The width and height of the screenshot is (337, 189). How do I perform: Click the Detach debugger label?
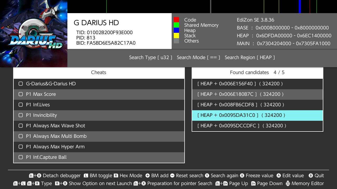point(62,176)
